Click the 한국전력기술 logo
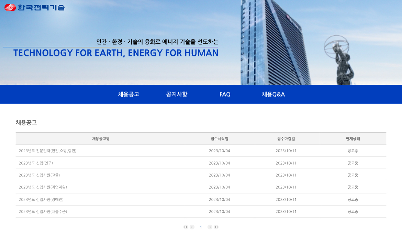 pos(34,7)
